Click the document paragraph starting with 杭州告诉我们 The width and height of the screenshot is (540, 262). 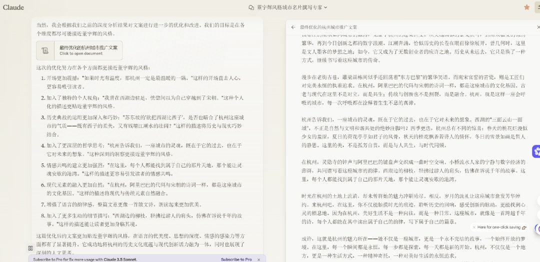click(413, 132)
